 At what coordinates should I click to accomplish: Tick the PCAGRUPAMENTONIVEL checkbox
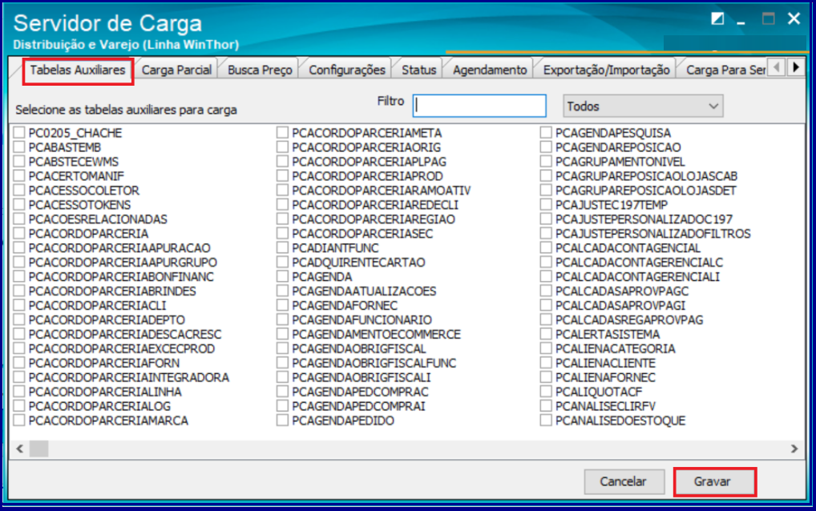coord(546,162)
